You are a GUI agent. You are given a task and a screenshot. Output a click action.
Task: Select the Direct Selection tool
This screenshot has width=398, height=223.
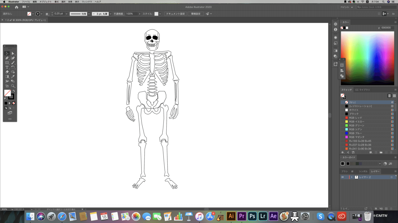click(13, 53)
